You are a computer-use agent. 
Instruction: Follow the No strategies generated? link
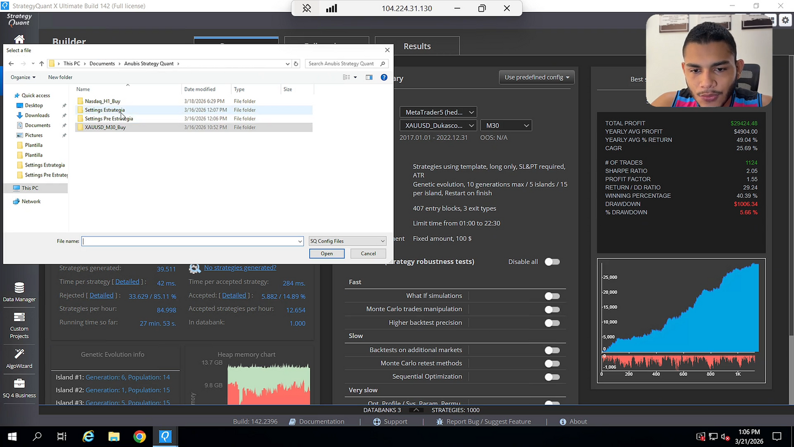(240, 268)
